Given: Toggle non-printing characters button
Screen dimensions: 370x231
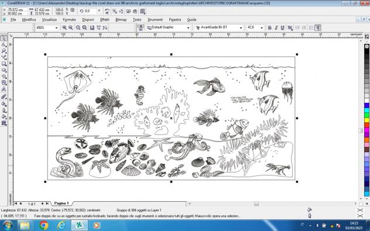Looking at the screenshot, I should pos(318,28).
